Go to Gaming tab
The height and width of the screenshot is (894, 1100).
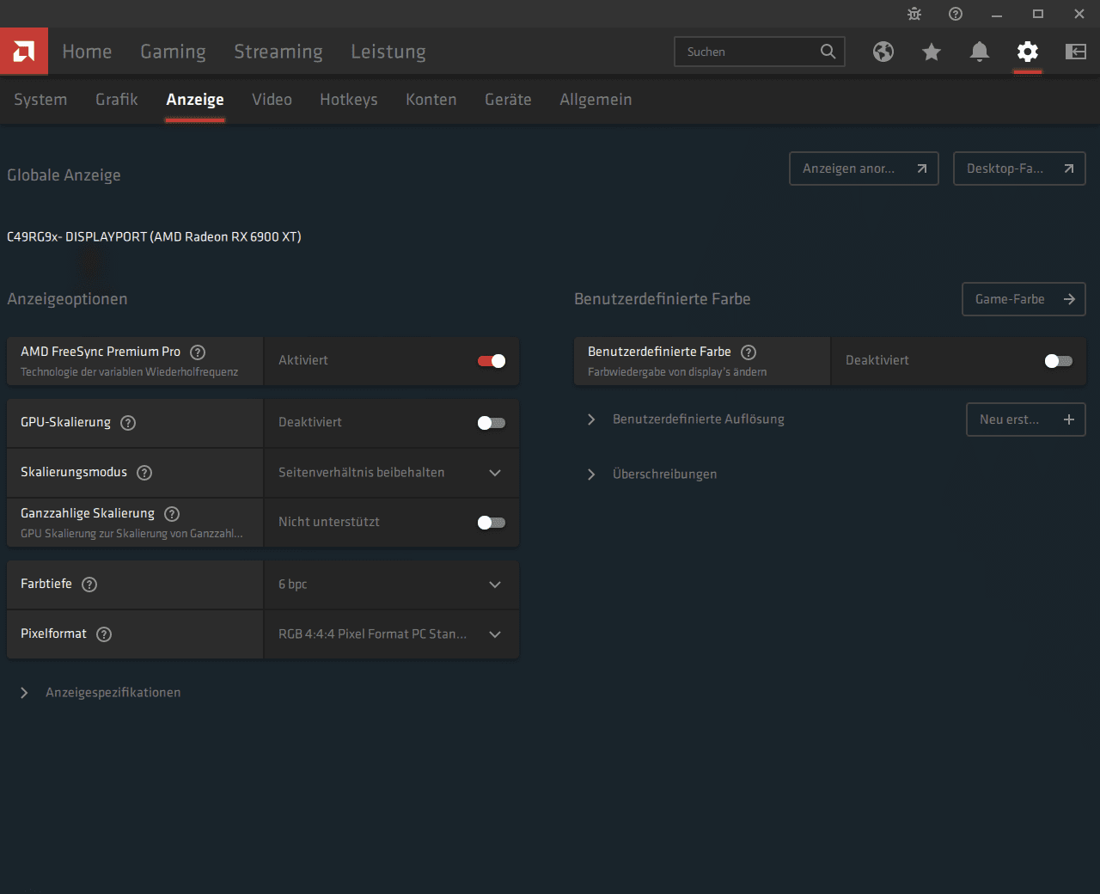[x=173, y=52]
